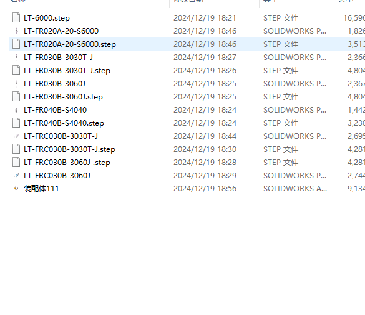Sort by the file type column header
The height and width of the screenshot is (315, 365).
(x=271, y=1)
